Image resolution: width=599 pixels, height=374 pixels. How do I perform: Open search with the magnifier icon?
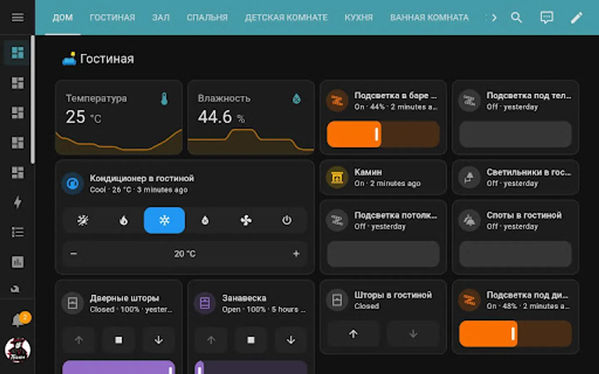517,17
